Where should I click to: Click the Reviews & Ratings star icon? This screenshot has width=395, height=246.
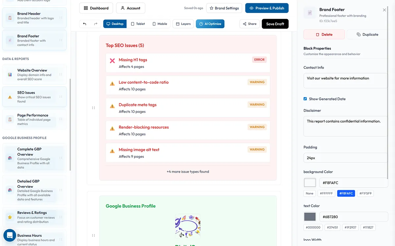[x=10, y=217]
